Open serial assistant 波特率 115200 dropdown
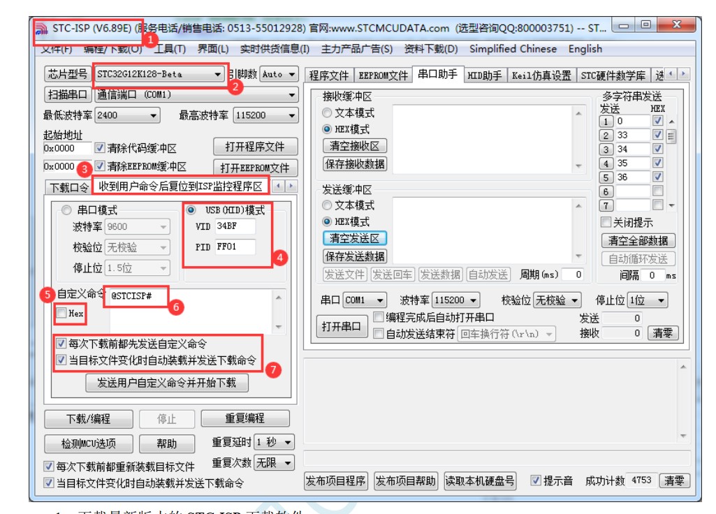This screenshot has height=514, width=716. pyautogui.click(x=455, y=300)
